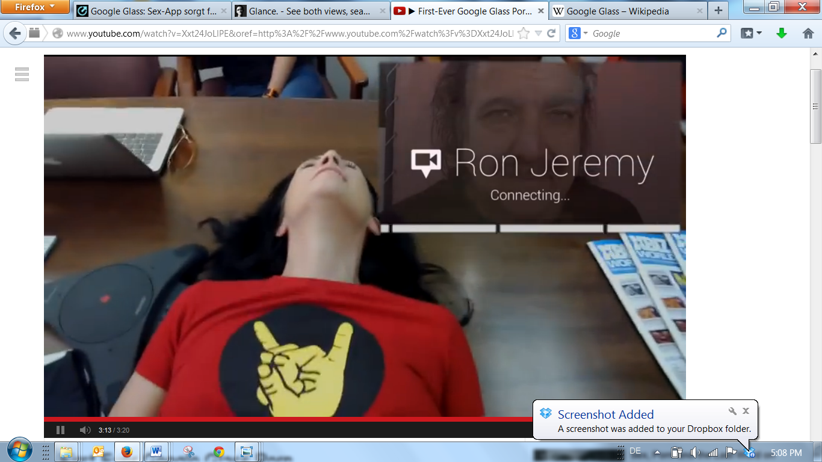Viewport: 822px width, 462px height.
Task: Launch Google Chrome from taskbar
Action: pos(218,452)
